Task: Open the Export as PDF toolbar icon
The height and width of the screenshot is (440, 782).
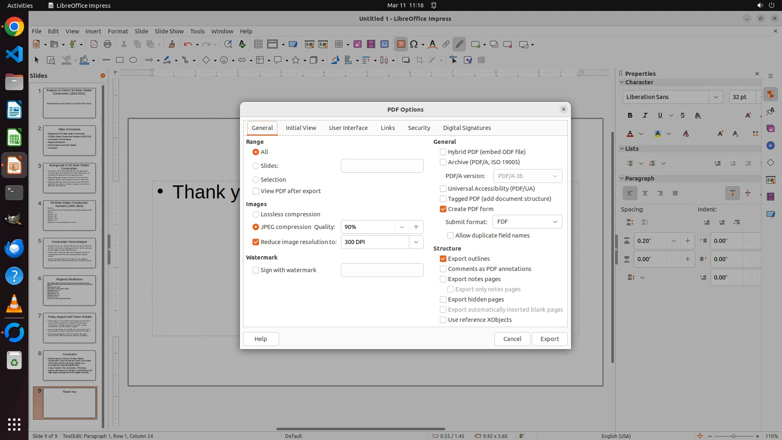Action: coord(94,44)
